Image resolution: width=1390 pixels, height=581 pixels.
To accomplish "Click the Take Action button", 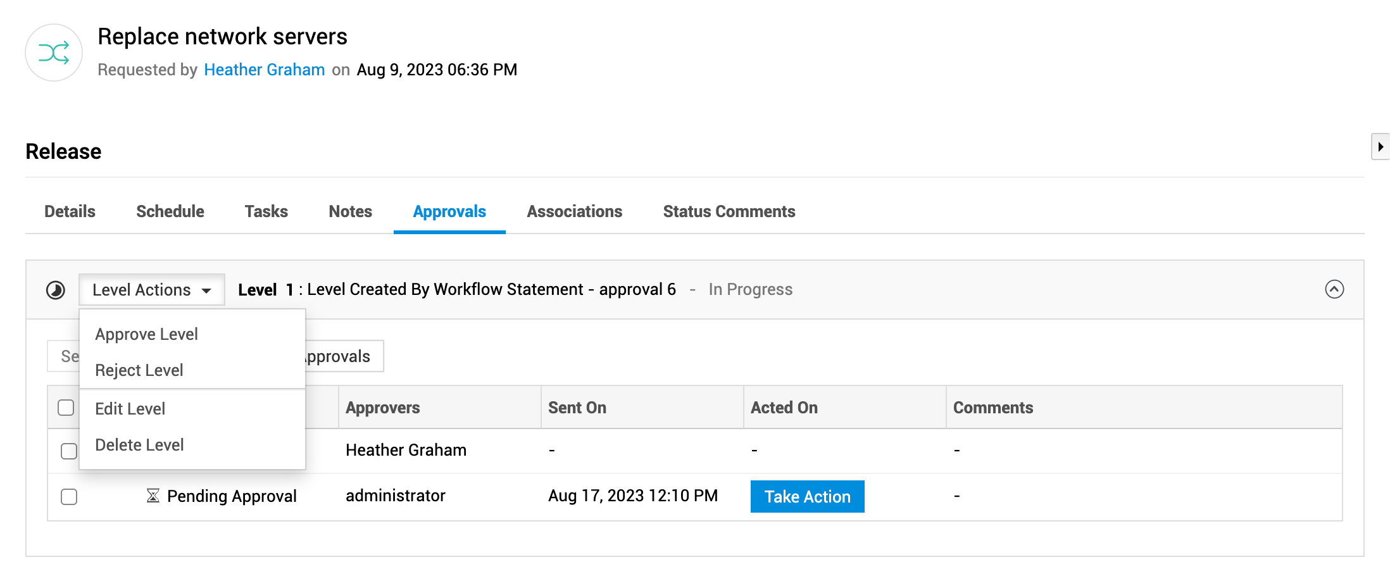I will click(x=807, y=497).
